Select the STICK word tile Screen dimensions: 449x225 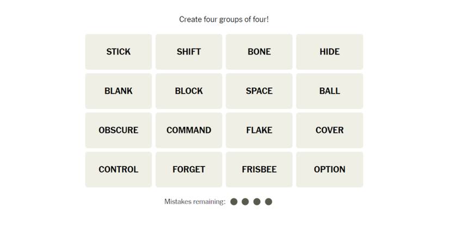(x=118, y=52)
